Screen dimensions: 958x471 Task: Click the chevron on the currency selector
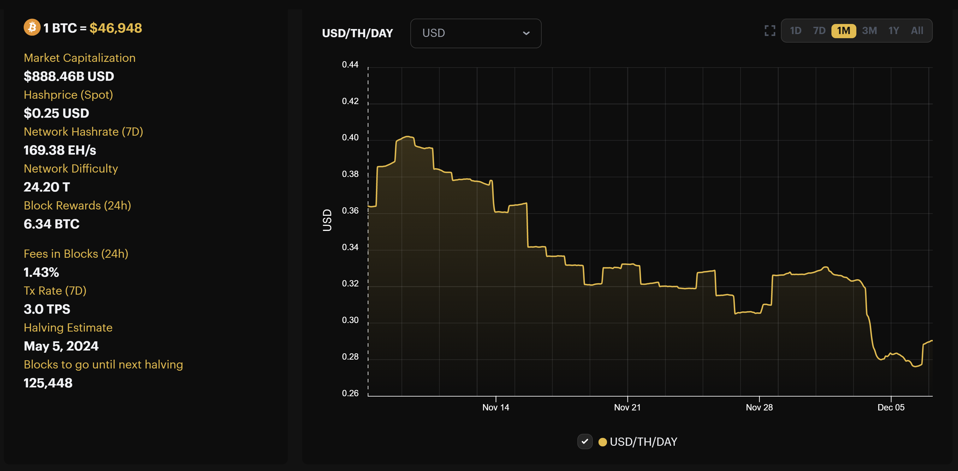526,33
